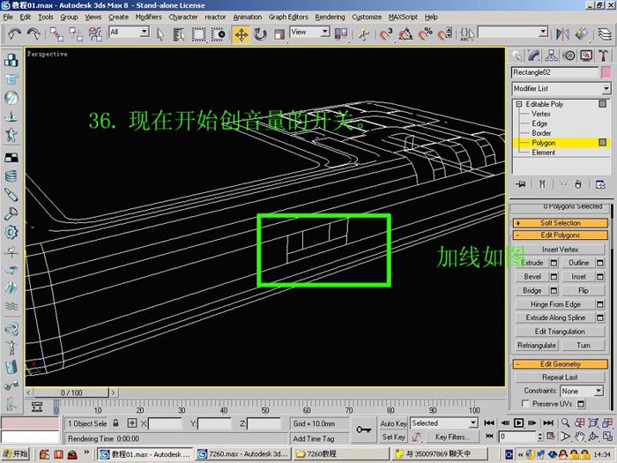Open the selection filter All dropdown
Screen dimensions: 617x463
click(129, 32)
